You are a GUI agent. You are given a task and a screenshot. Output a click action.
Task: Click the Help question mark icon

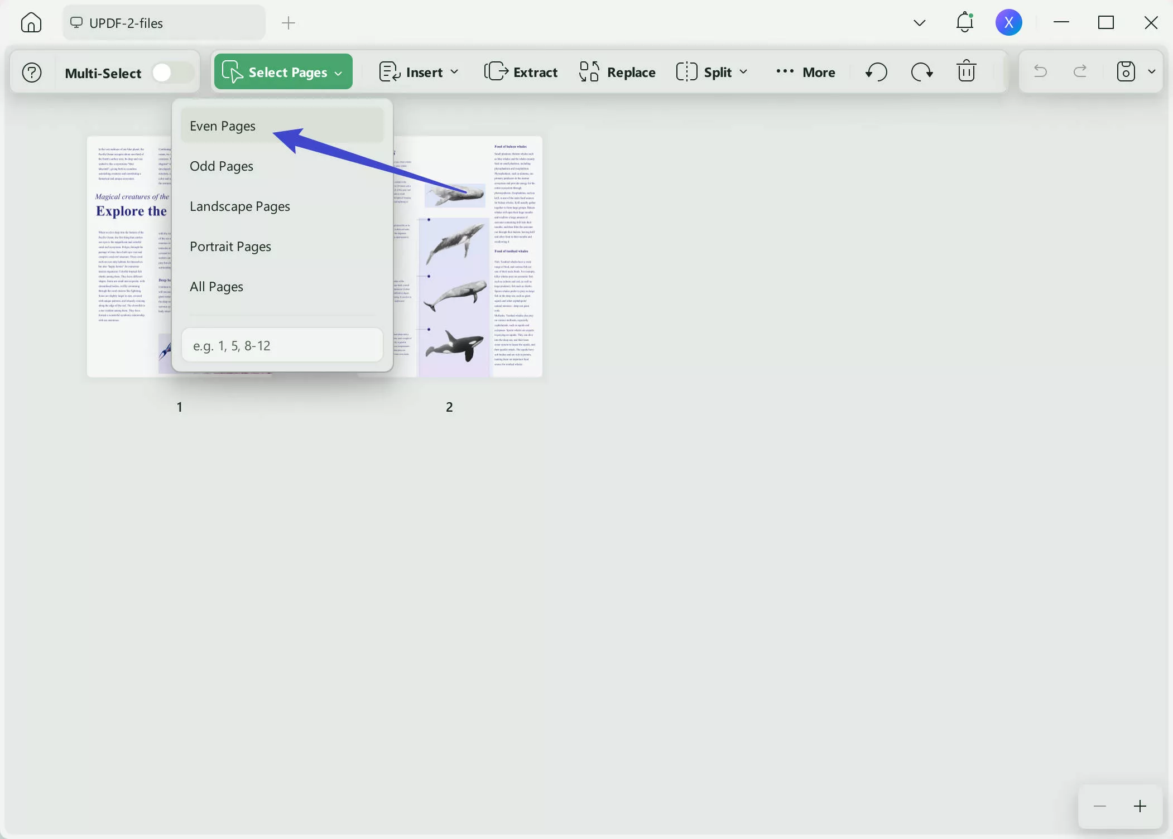[32, 71]
